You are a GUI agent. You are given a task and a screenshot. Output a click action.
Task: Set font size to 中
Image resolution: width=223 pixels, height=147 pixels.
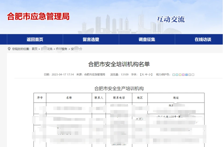[146, 74]
